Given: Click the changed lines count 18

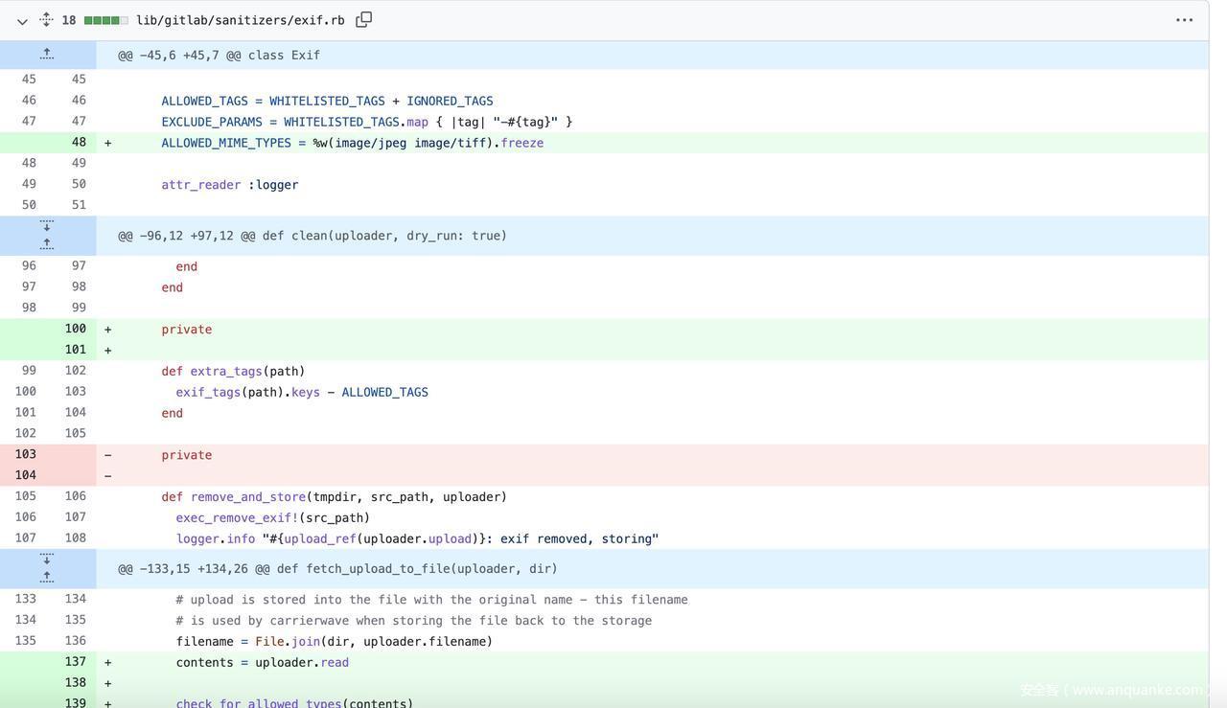Looking at the screenshot, I should 69,20.
